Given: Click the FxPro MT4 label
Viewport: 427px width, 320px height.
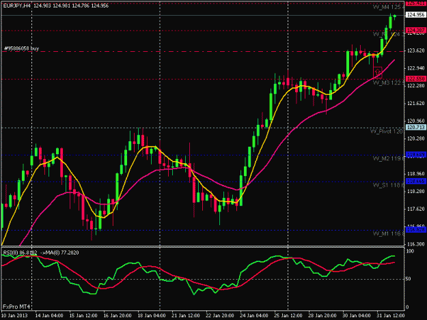Looking at the screenshot, I should click(16, 306).
